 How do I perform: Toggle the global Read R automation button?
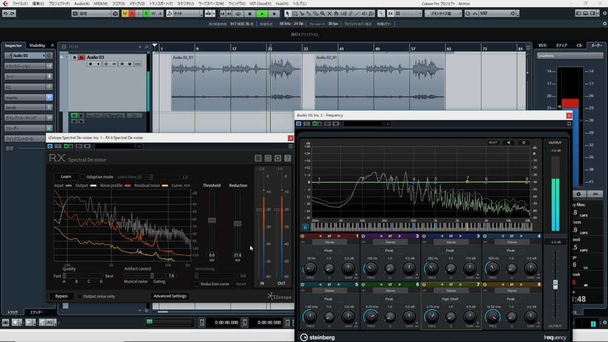[146, 14]
